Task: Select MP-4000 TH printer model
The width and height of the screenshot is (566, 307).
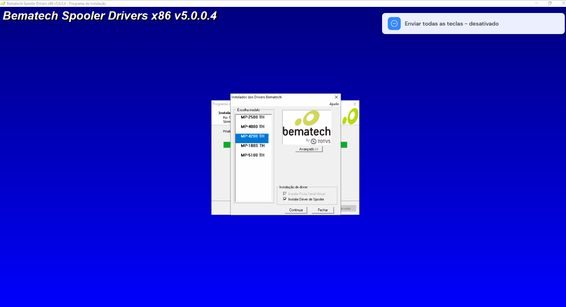Action: click(252, 127)
